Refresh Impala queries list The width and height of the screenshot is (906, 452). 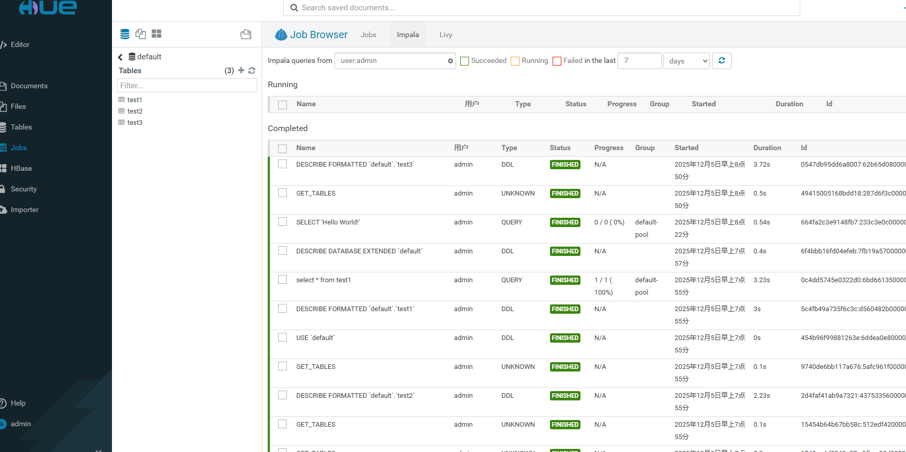tap(721, 61)
